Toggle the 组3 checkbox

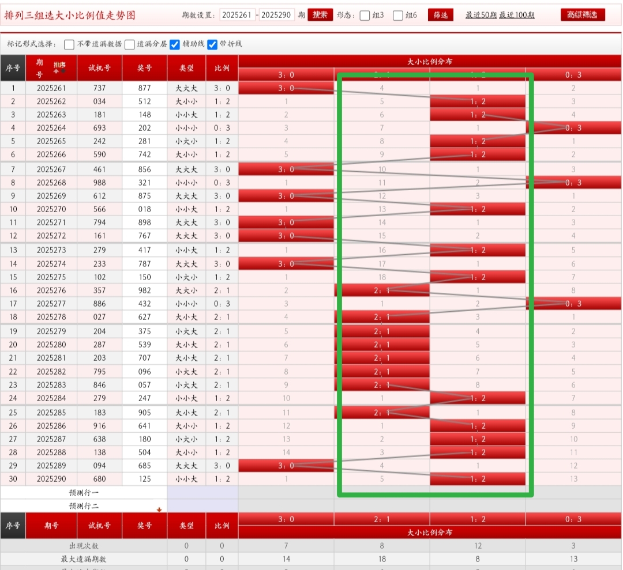[x=365, y=16]
